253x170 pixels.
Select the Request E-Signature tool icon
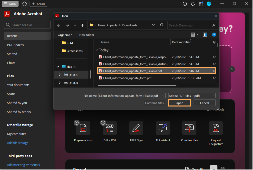coord(216,128)
